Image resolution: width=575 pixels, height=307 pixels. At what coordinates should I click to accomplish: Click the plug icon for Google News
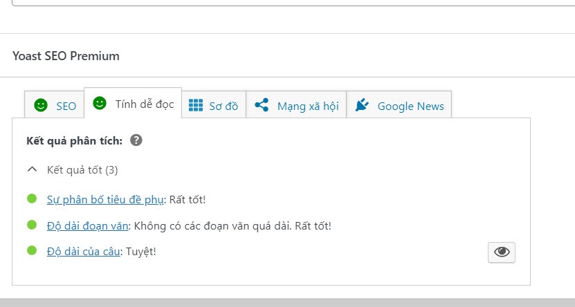[x=362, y=105]
